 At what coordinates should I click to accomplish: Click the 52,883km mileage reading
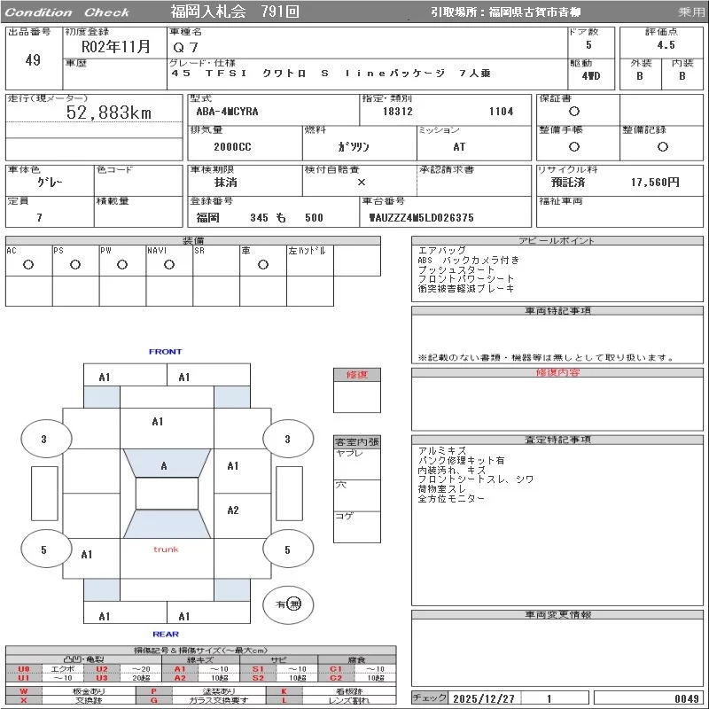(x=109, y=113)
